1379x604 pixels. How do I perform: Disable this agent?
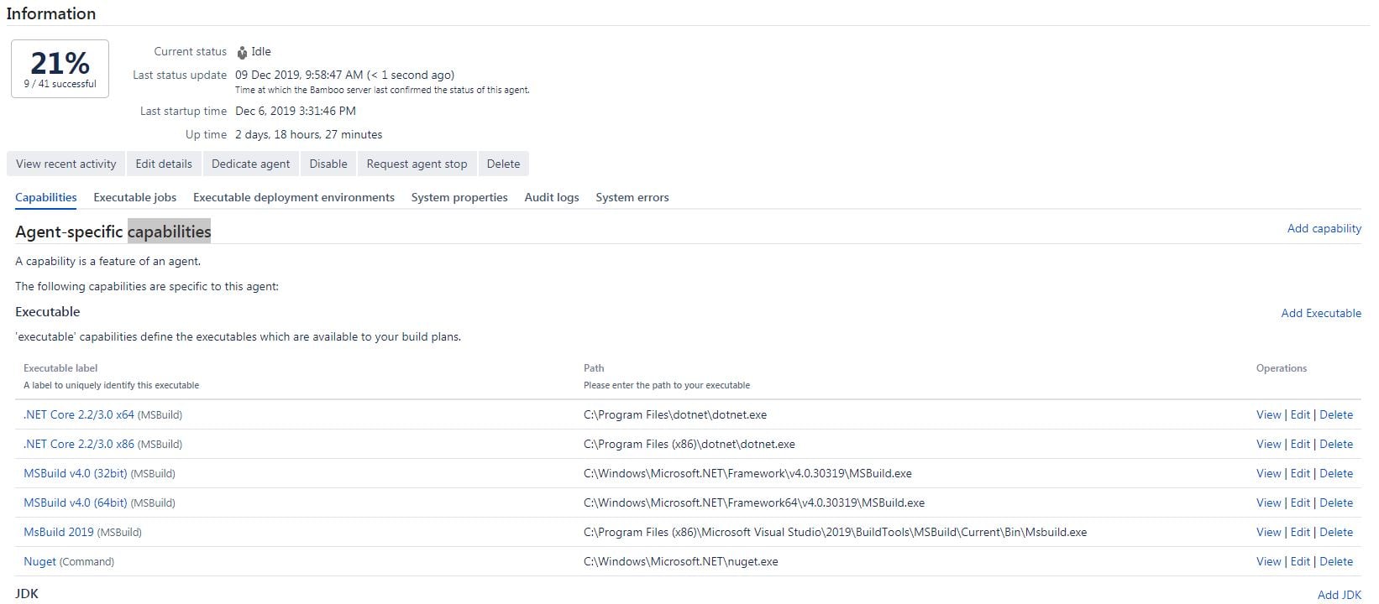(x=328, y=164)
